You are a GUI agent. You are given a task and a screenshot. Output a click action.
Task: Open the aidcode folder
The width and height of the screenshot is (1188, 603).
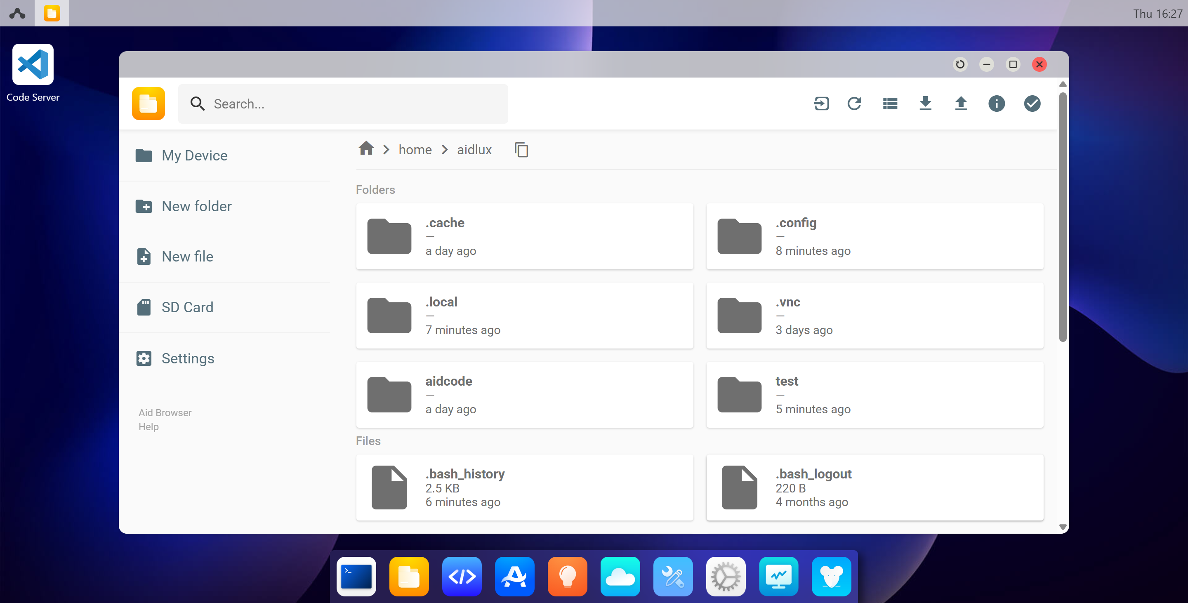[x=524, y=395]
